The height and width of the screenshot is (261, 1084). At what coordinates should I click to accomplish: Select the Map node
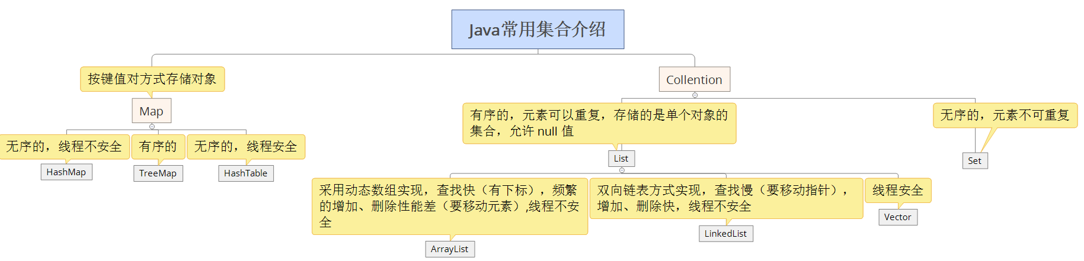coord(152,111)
